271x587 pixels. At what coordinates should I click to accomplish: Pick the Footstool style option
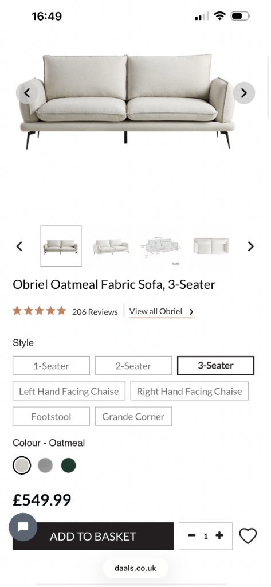(52, 417)
